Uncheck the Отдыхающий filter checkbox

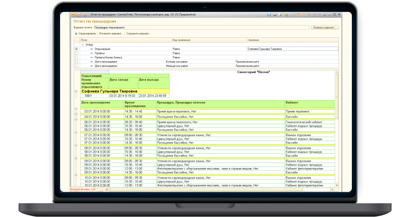76,49
